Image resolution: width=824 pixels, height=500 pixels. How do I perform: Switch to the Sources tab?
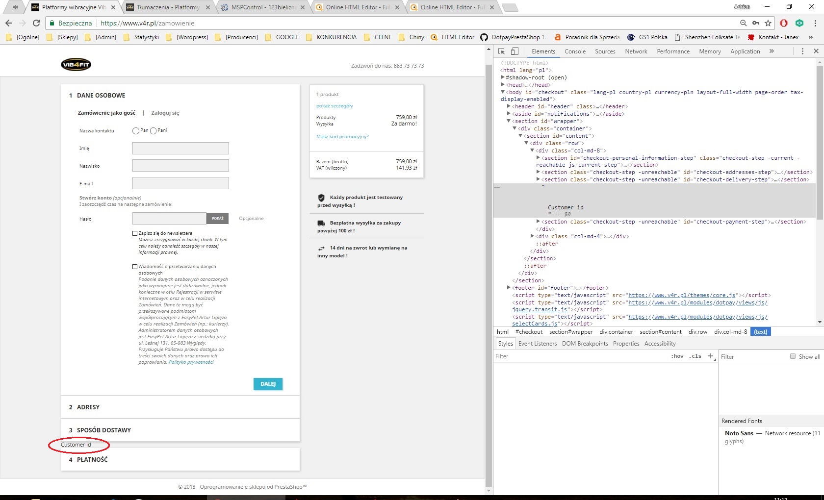click(x=605, y=51)
